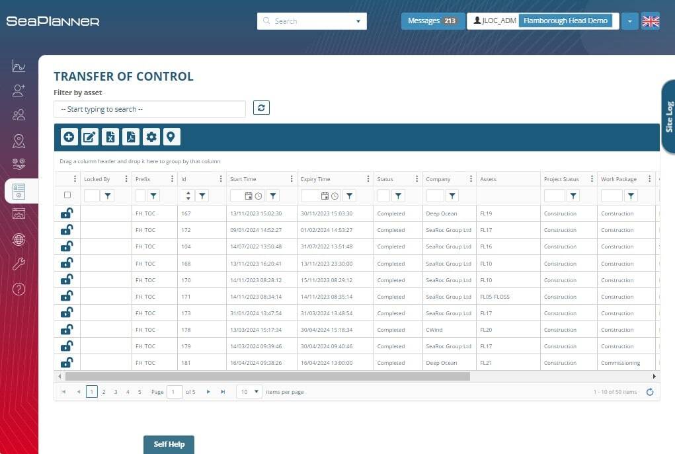
Task: Click the unlock icon for row 104
Action: coord(67,246)
